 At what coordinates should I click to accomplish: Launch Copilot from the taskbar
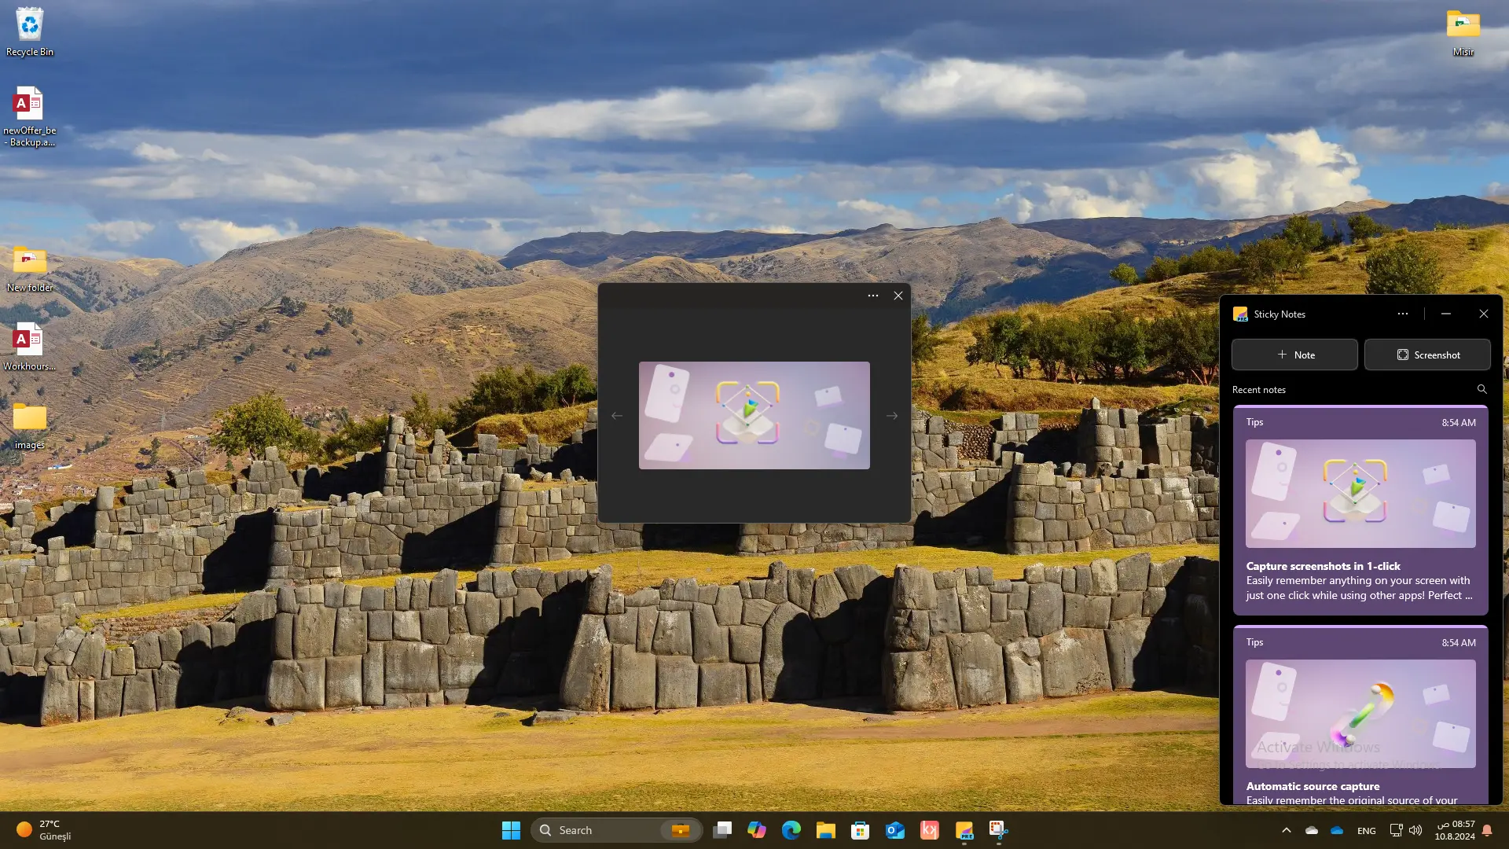point(756,830)
